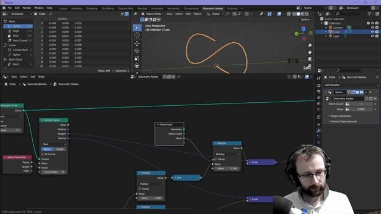Select Factor mode on Sample Curve node
This screenshot has height=214, width=381.
[x=48, y=149]
